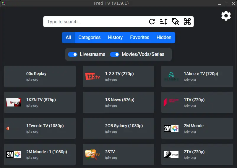This screenshot has height=168, width=237.
Task: Click the 2TV channel logo
Action: point(171,154)
